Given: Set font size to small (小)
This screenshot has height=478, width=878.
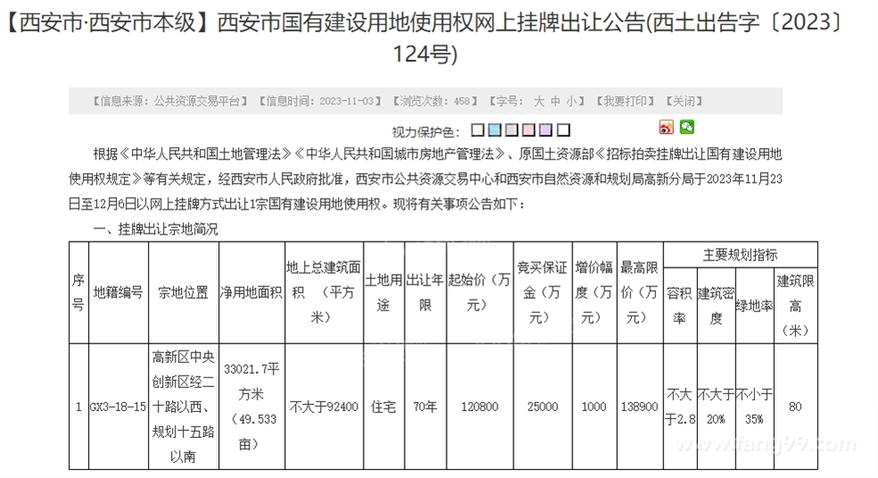Looking at the screenshot, I should point(571,102).
